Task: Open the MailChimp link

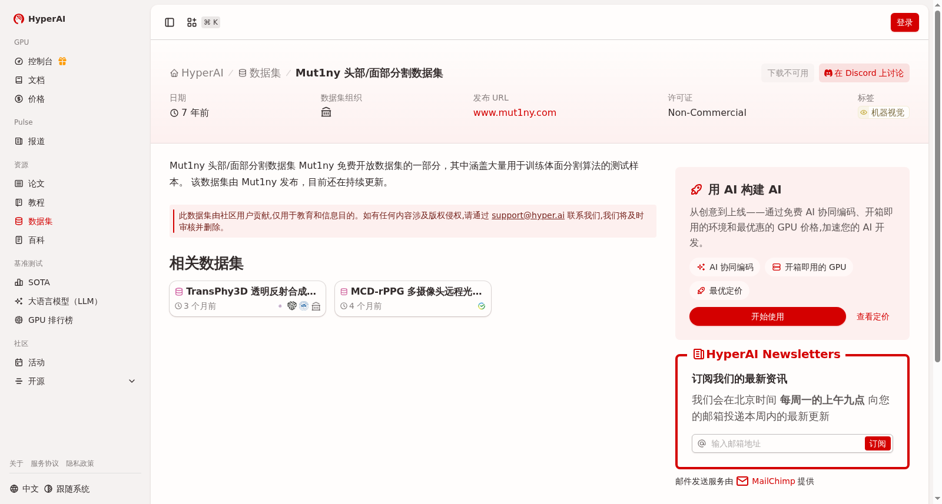Action: [766, 481]
